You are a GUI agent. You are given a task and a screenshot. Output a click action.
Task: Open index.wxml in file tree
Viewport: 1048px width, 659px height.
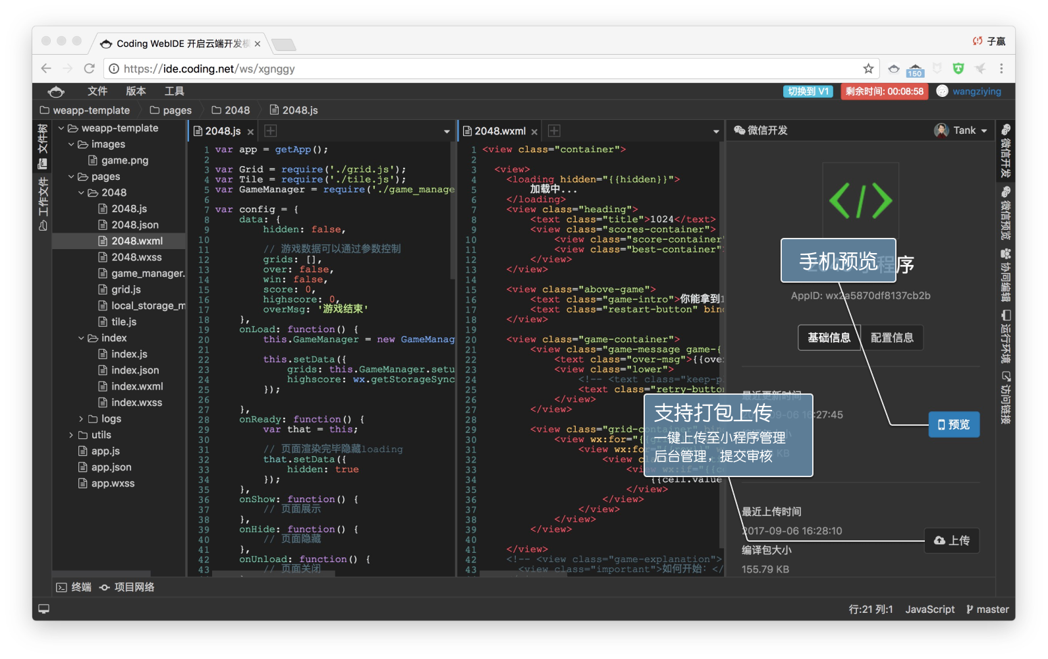pos(130,386)
